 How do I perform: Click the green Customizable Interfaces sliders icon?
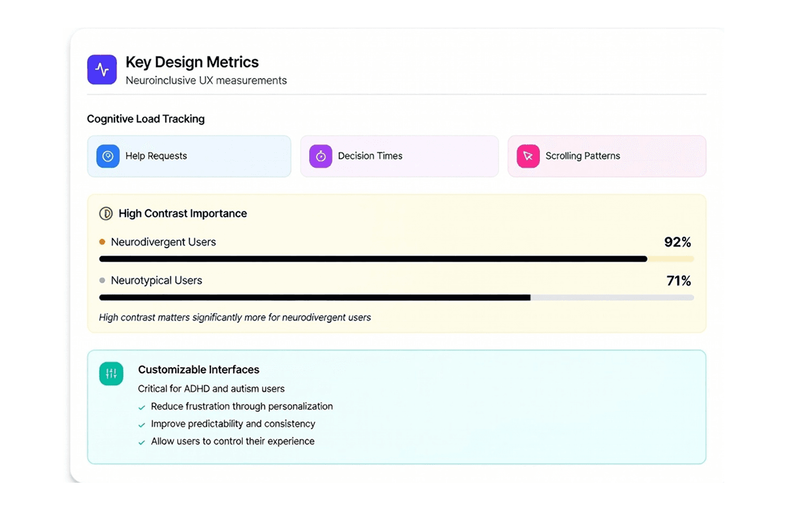pos(111,373)
